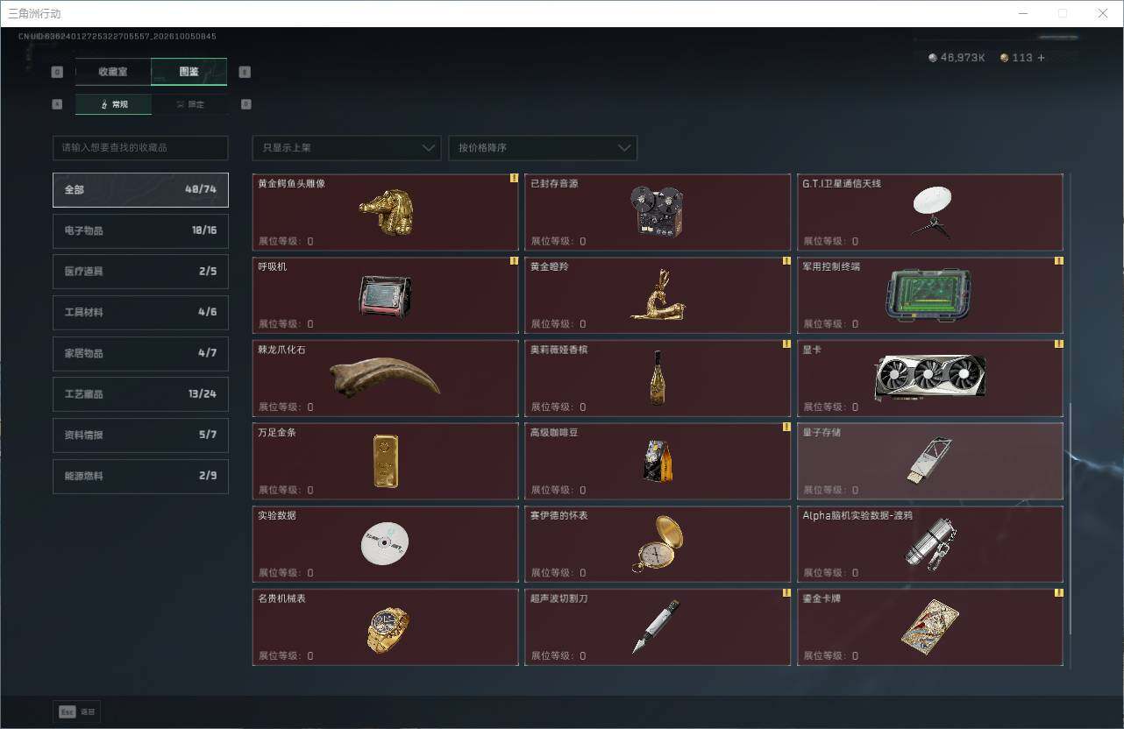
Task: Open the 量子存储 quantum storage item
Action: point(930,461)
